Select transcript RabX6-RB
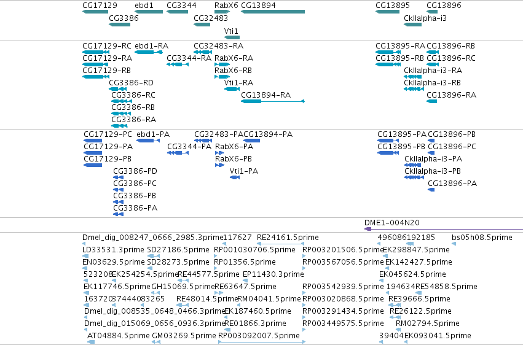The image size is (523, 345). (x=222, y=77)
